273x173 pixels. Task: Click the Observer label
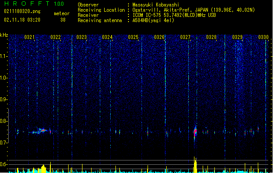88,5
